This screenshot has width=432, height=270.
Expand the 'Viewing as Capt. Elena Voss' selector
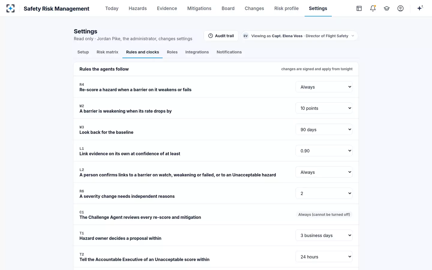click(x=299, y=36)
